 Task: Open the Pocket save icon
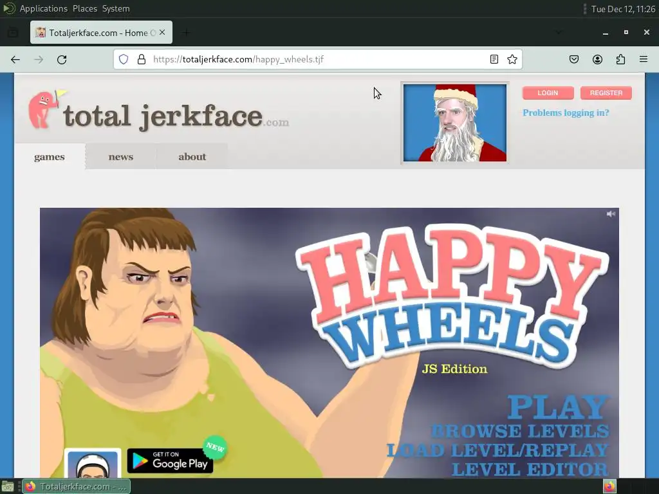[574, 59]
